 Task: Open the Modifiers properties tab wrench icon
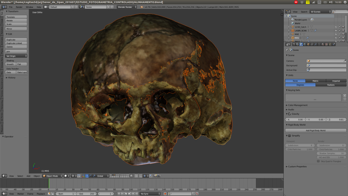coord(315,44)
